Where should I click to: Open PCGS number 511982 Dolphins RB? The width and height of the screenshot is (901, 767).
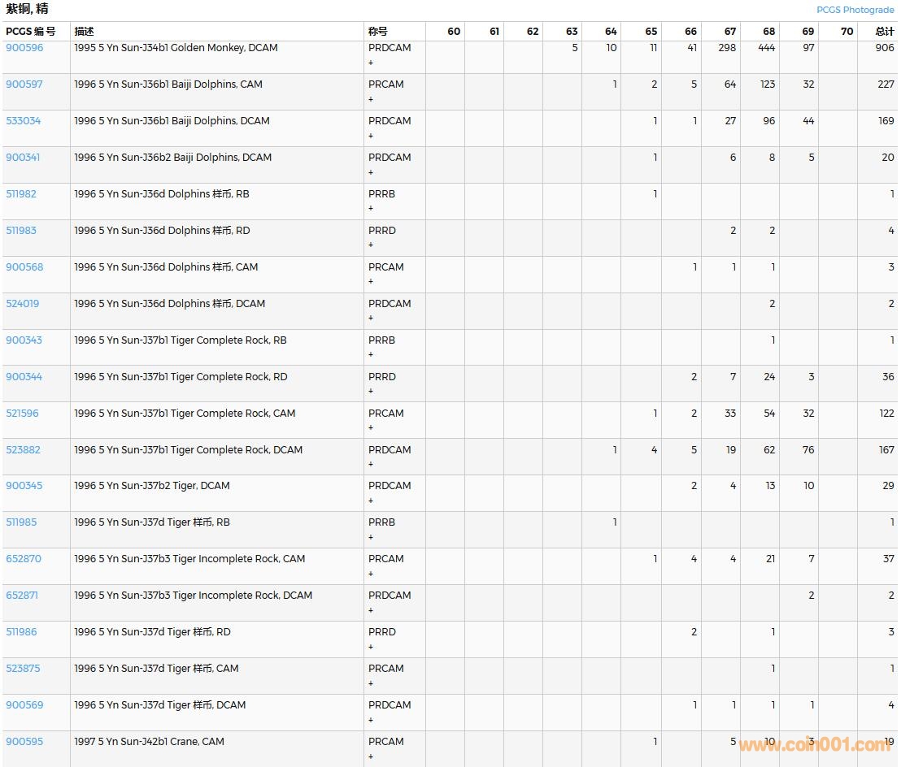pos(21,194)
